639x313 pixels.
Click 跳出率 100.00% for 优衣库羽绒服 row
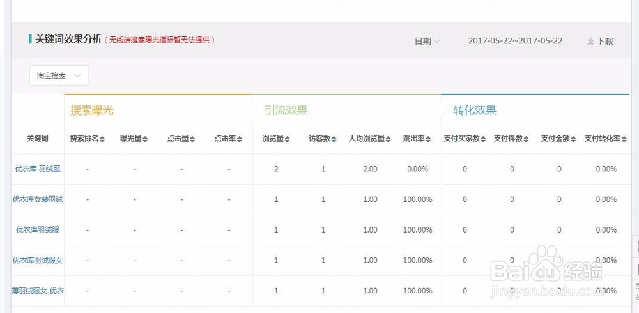point(417,230)
